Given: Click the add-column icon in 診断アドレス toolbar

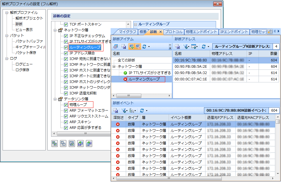Looking at the screenshot, I should [x=194, y=47].
